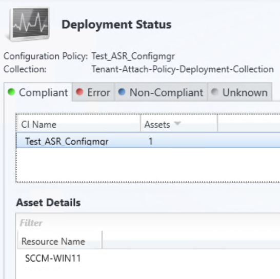Click the Filter input field

click(148, 223)
